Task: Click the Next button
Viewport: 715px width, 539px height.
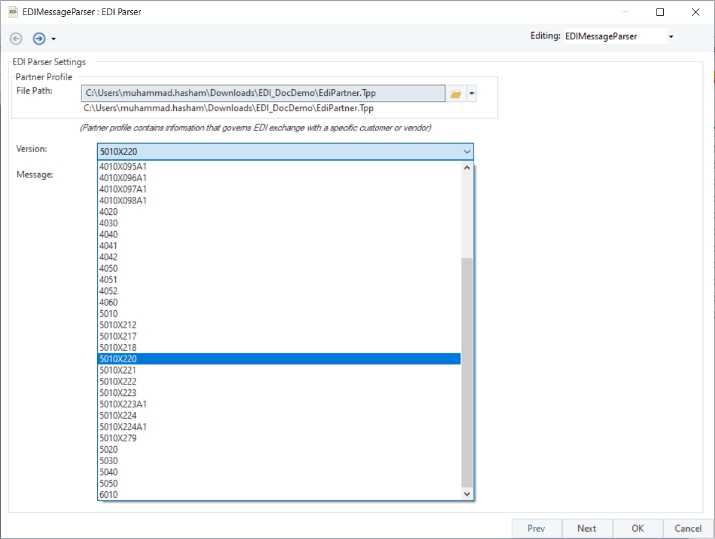Action: 586,528
